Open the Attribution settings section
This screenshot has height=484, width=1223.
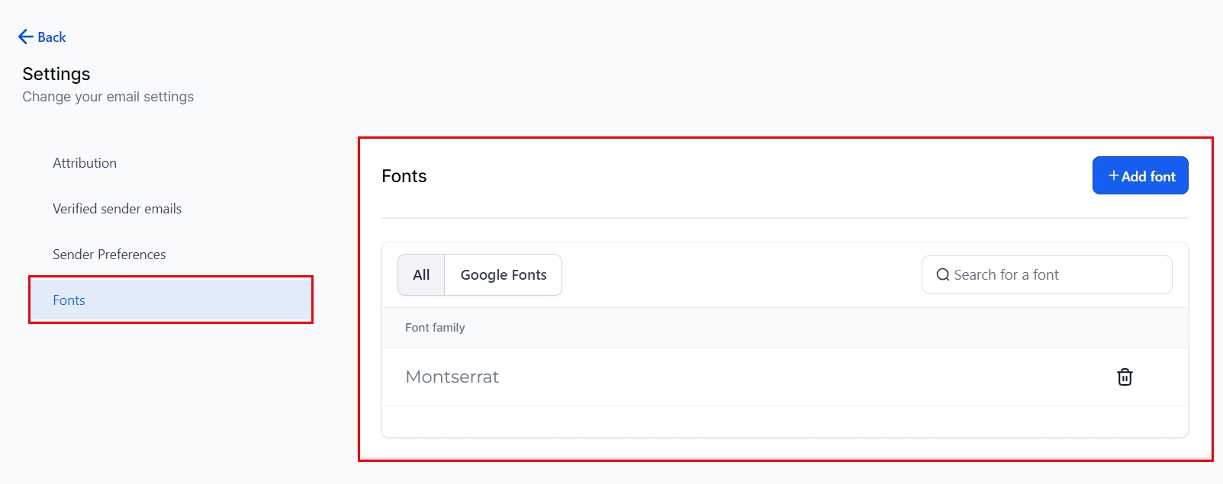click(85, 163)
